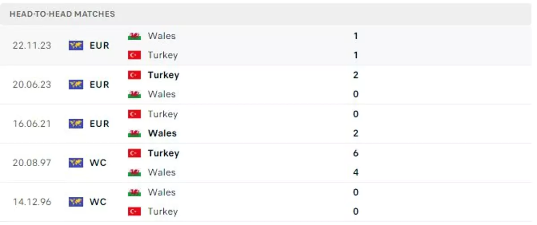
Task: Click the Turkey flag in the 20.06.23 match
Action: [x=134, y=75]
